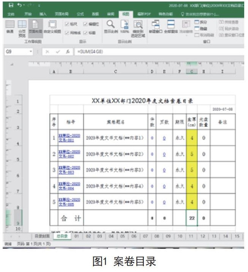This screenshot has width=248, height=272.
Task: Reset zoom to 100%
Action: pos(124,27)
